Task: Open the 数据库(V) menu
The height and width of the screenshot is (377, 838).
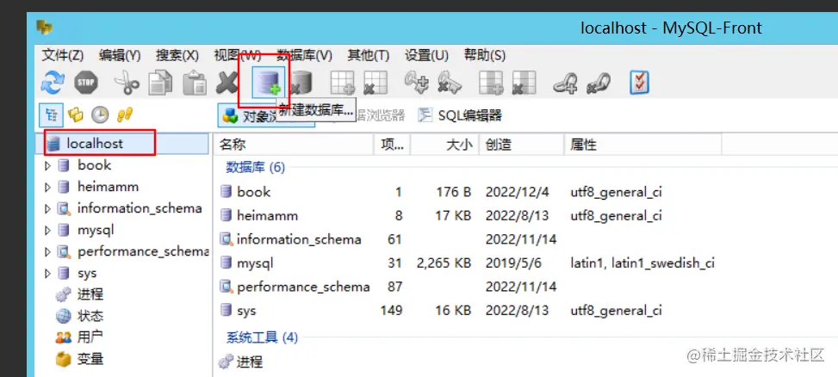Action: [304, 55]
